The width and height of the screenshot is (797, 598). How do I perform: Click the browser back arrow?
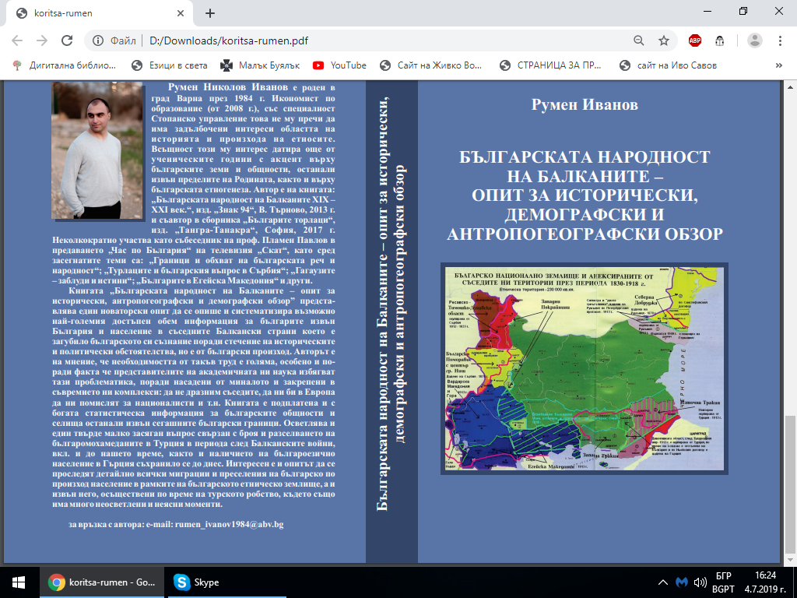pyautogui.click(x=17, y=40)
